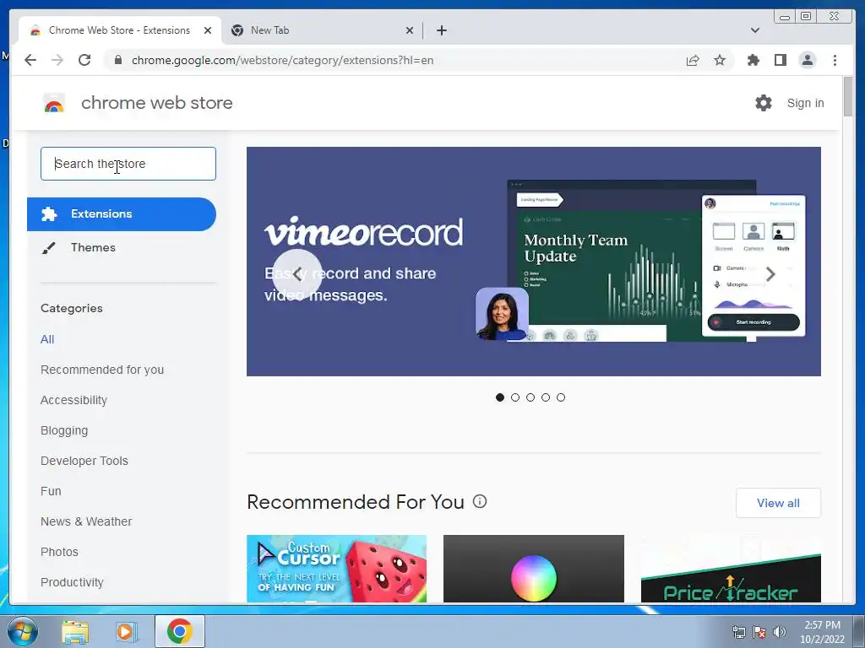Open File Explorer from the taskbar
Viewport: 865px width, 648px height.
click(75, 631)
